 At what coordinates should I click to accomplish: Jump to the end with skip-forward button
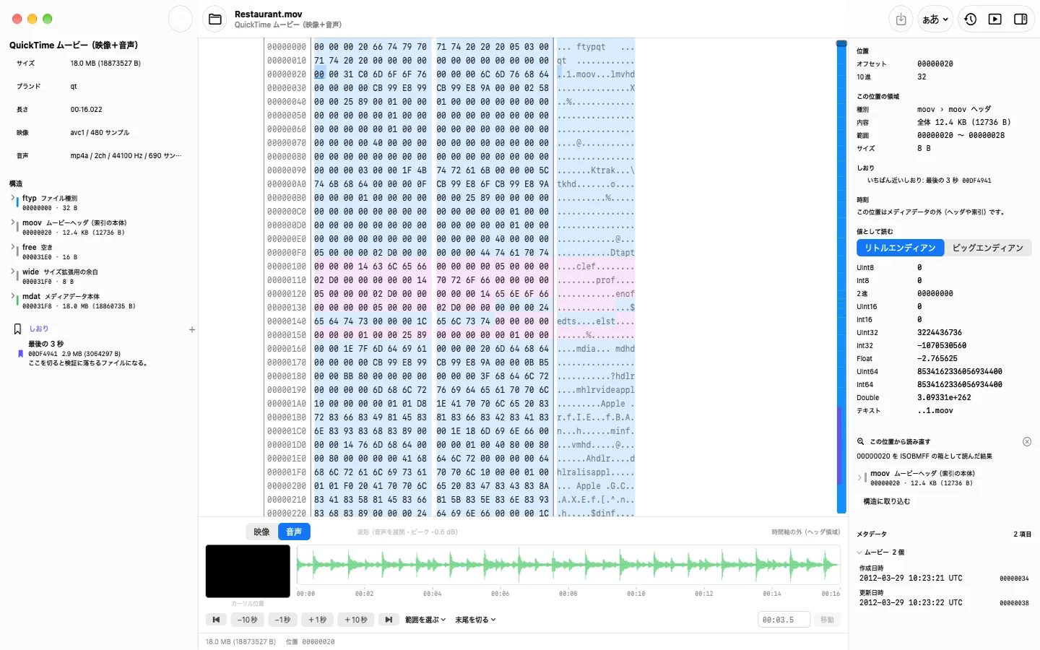pos(389,620)
